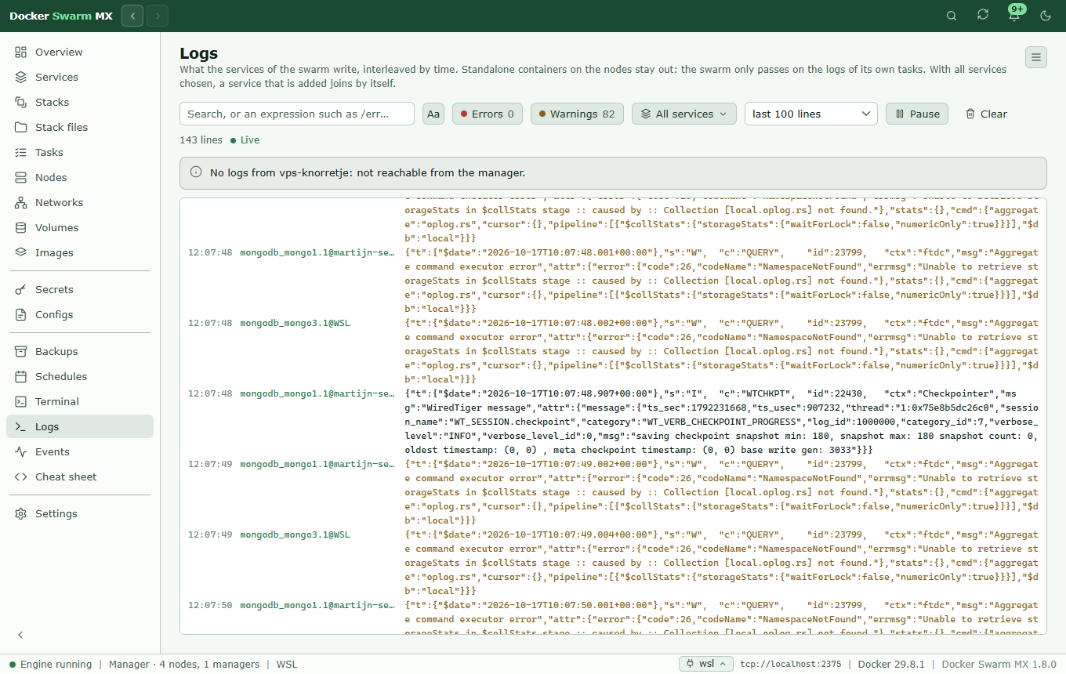Toggle the Errors 0 filter
This screenshot has height=674, width=1066.
(488, 114)
